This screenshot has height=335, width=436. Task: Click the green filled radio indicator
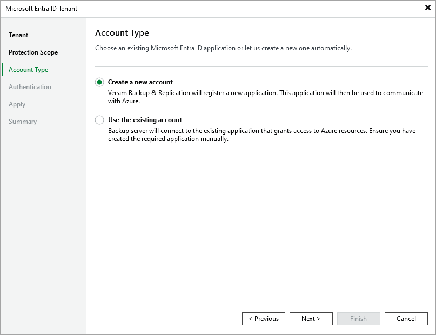coord(99,82)
